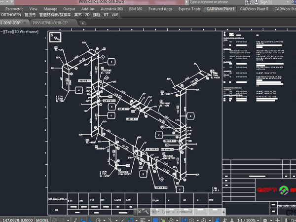Click the Annotation Visibility icon
This screenshot has width=296, height=222.
coord(217,220)
